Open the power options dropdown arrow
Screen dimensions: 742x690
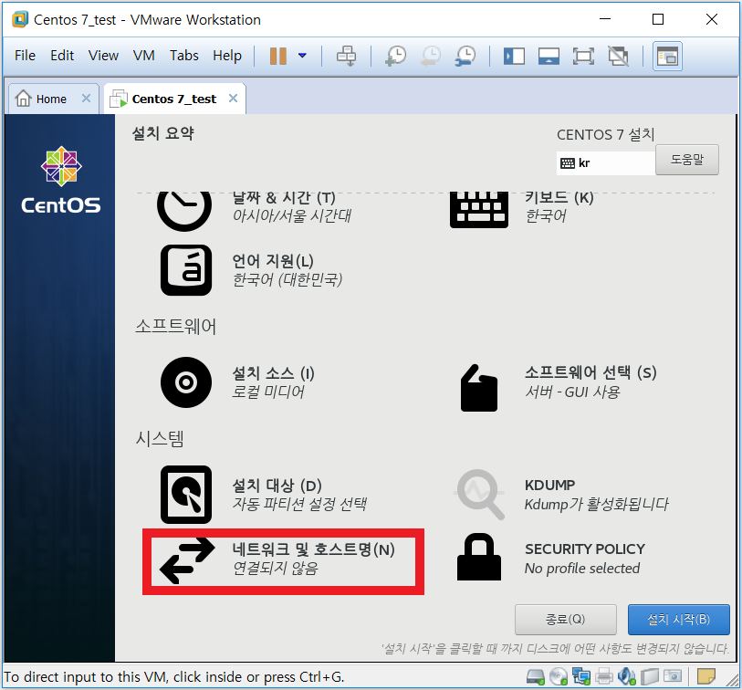[302, 56]
